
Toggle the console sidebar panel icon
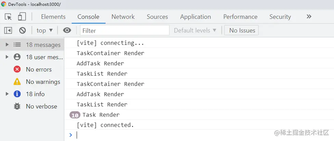[8, 30]
